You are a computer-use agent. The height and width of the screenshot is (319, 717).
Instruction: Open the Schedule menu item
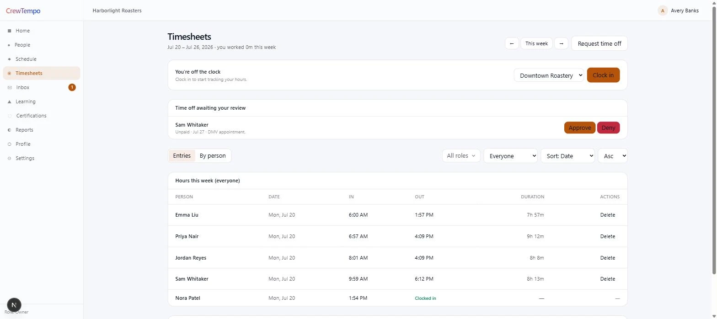[42, 59]
